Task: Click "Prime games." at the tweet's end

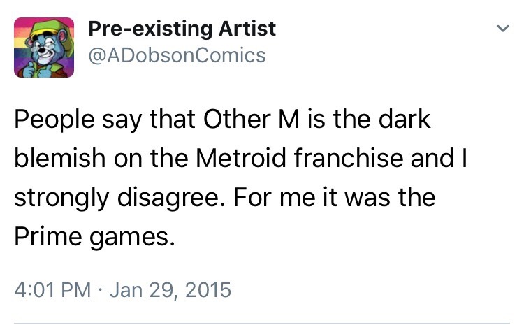Action: [92, 237]
